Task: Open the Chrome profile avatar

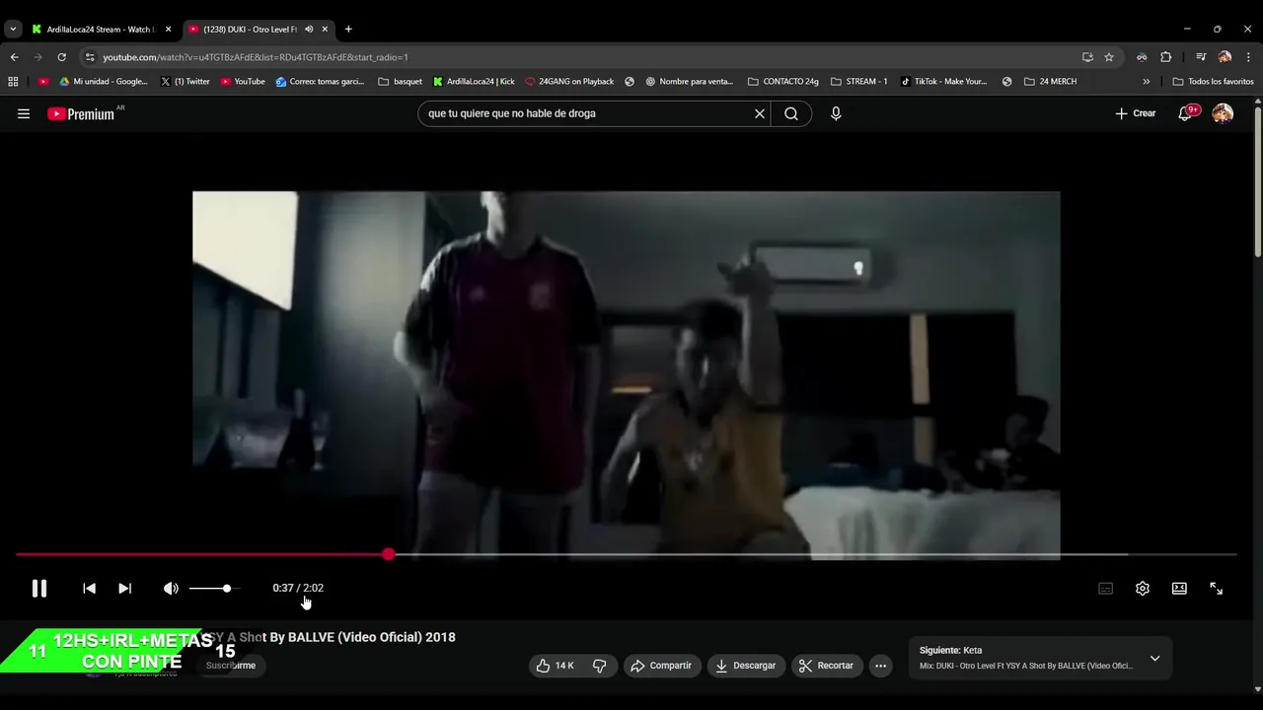Action: click(x=1226, y=57)
